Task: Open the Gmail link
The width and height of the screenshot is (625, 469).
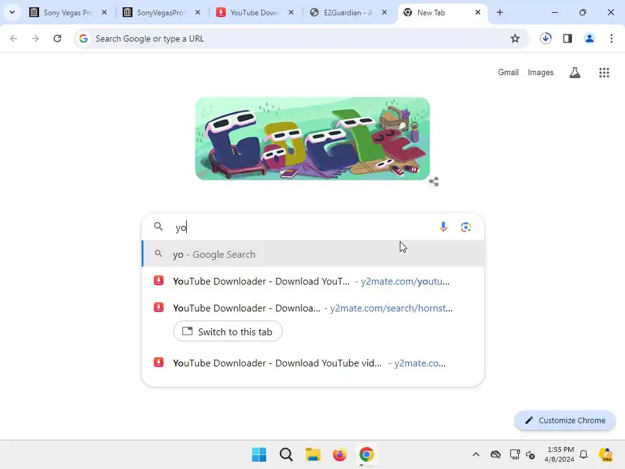Action: tap(508, 72)
